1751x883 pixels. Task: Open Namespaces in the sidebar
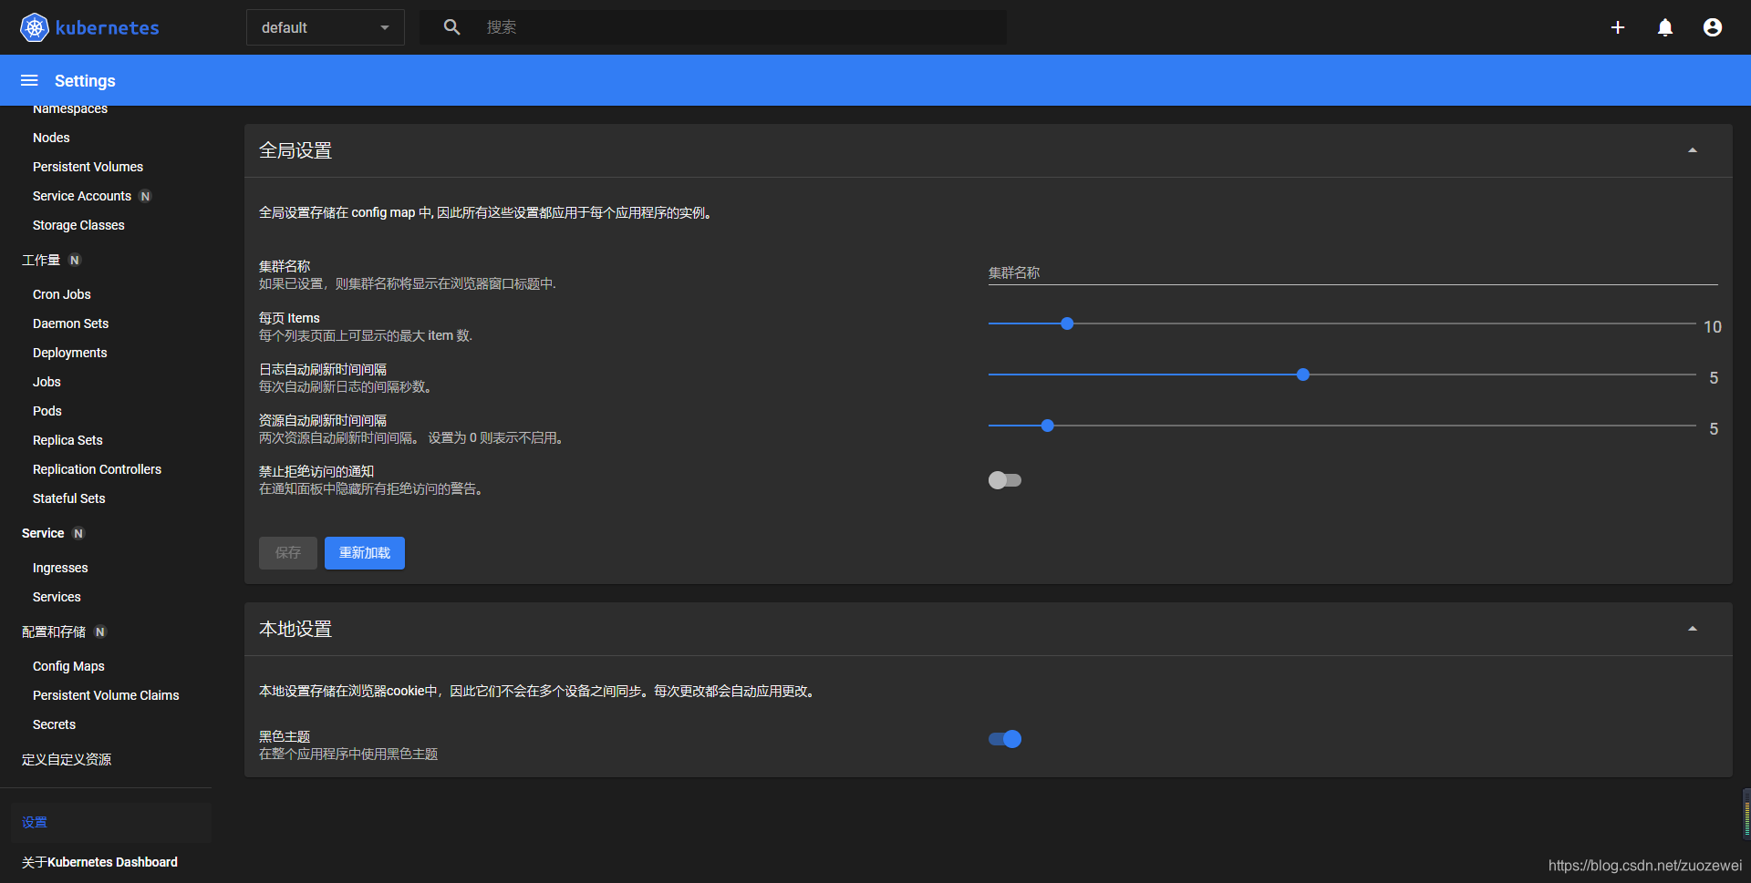pyautogui.click(x=70, y=109)
